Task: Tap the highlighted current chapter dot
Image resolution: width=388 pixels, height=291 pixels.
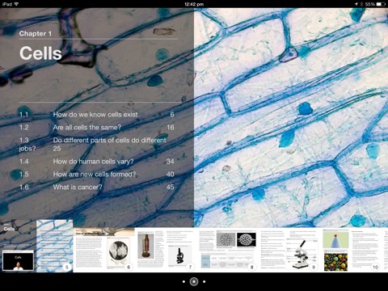Action: tap(194, 282)
